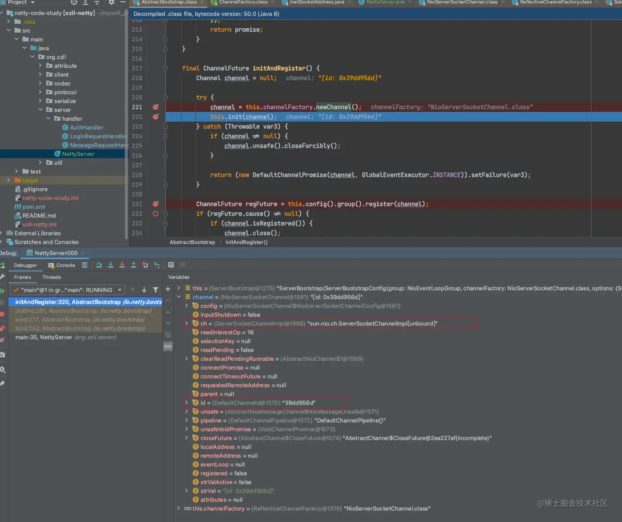Viewport: 622px width, 522px height.
Task: Expand the 'this' variable node
Action: [179, 288]
